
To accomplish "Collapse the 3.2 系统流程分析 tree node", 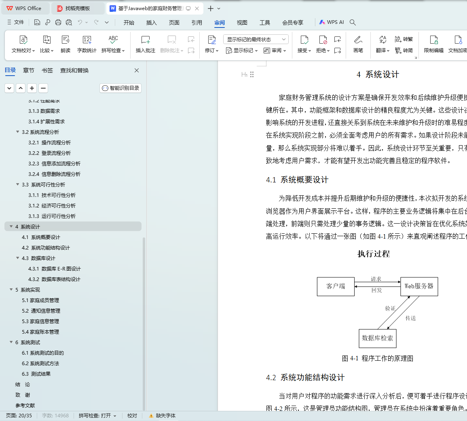I will (17, 132).
